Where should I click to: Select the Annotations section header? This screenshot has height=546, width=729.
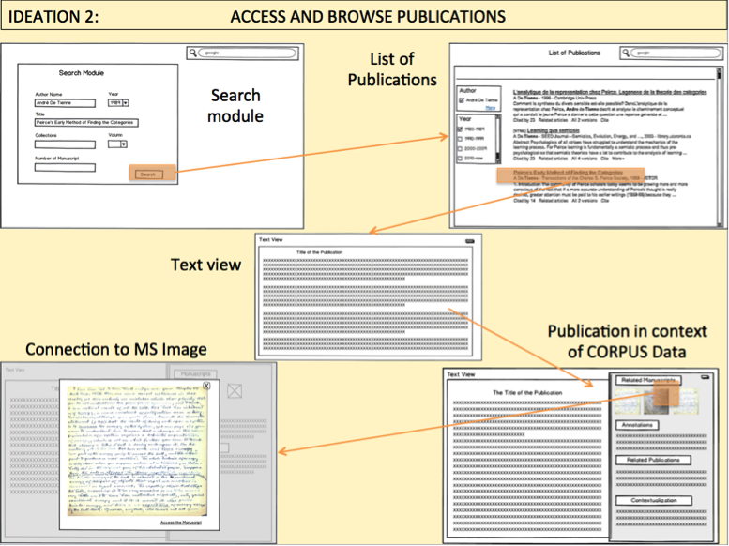[637, 425]
